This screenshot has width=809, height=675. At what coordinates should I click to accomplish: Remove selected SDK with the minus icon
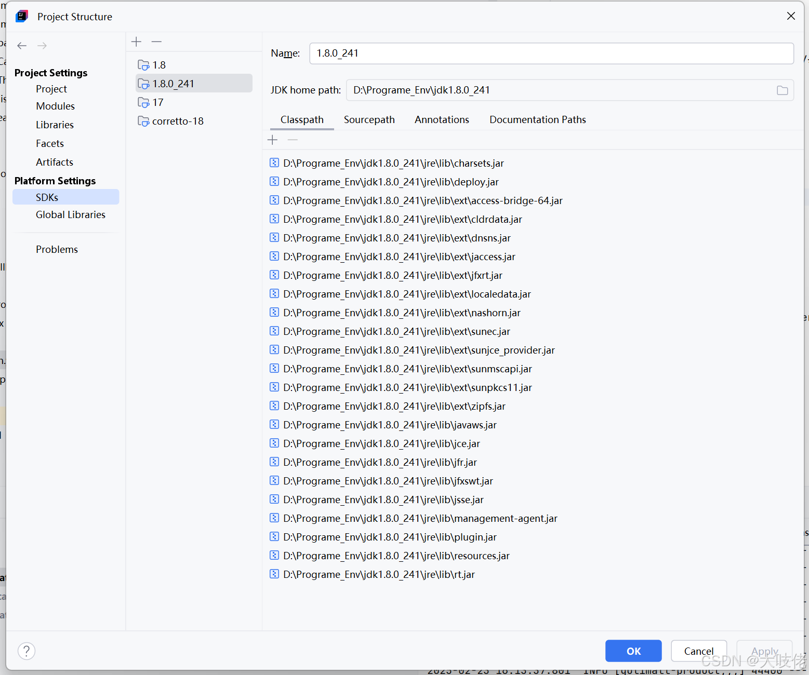coord(156,42)
